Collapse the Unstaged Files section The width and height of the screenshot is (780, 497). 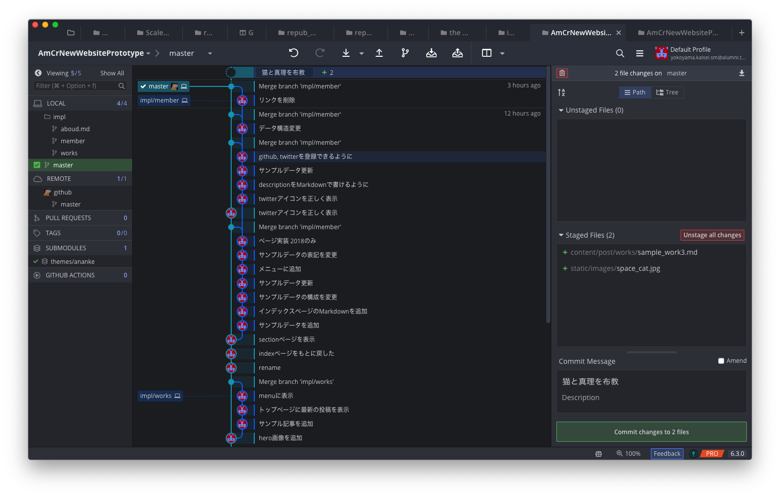click(x=561, y=110)
